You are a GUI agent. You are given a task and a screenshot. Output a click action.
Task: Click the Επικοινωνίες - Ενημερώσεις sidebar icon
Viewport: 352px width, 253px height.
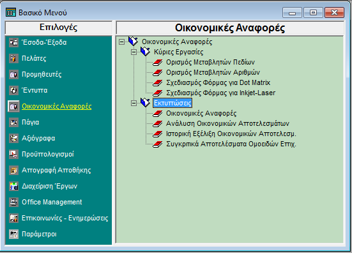pyautogui.click(x=13, y=218)
